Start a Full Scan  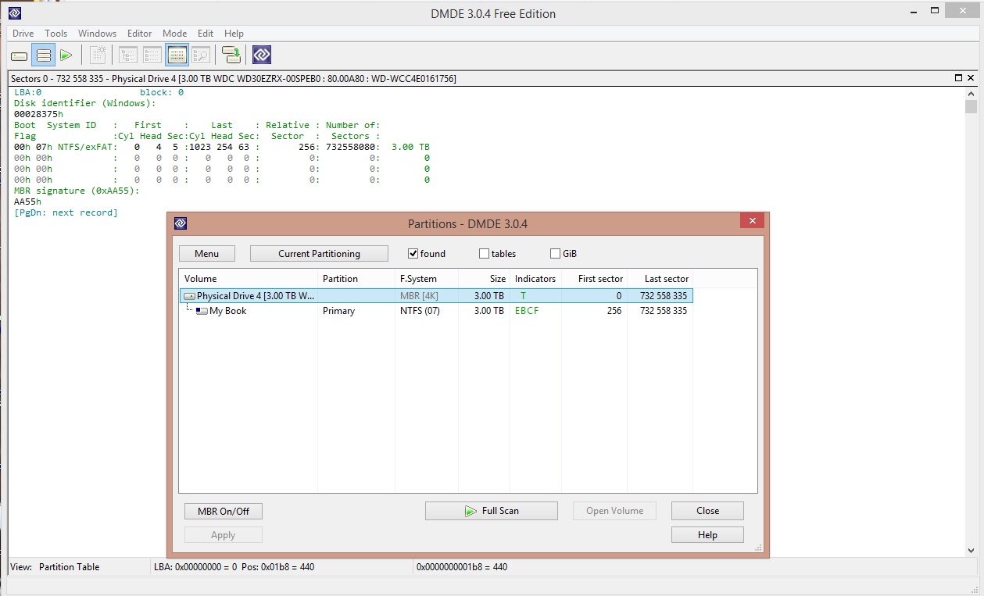click(x=492, y=511)
